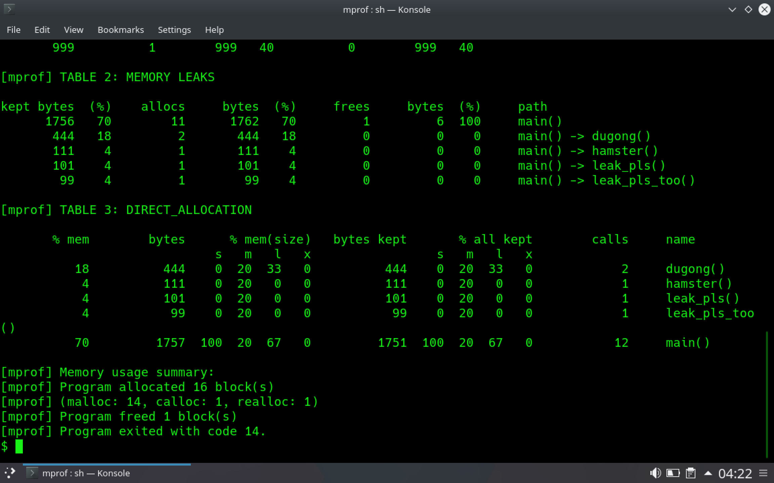The image size is (774, 483).
Task: Click the '(malloc: 14, calloc: 1, realloc: 1)' line
Action: (x=189, y=402)
